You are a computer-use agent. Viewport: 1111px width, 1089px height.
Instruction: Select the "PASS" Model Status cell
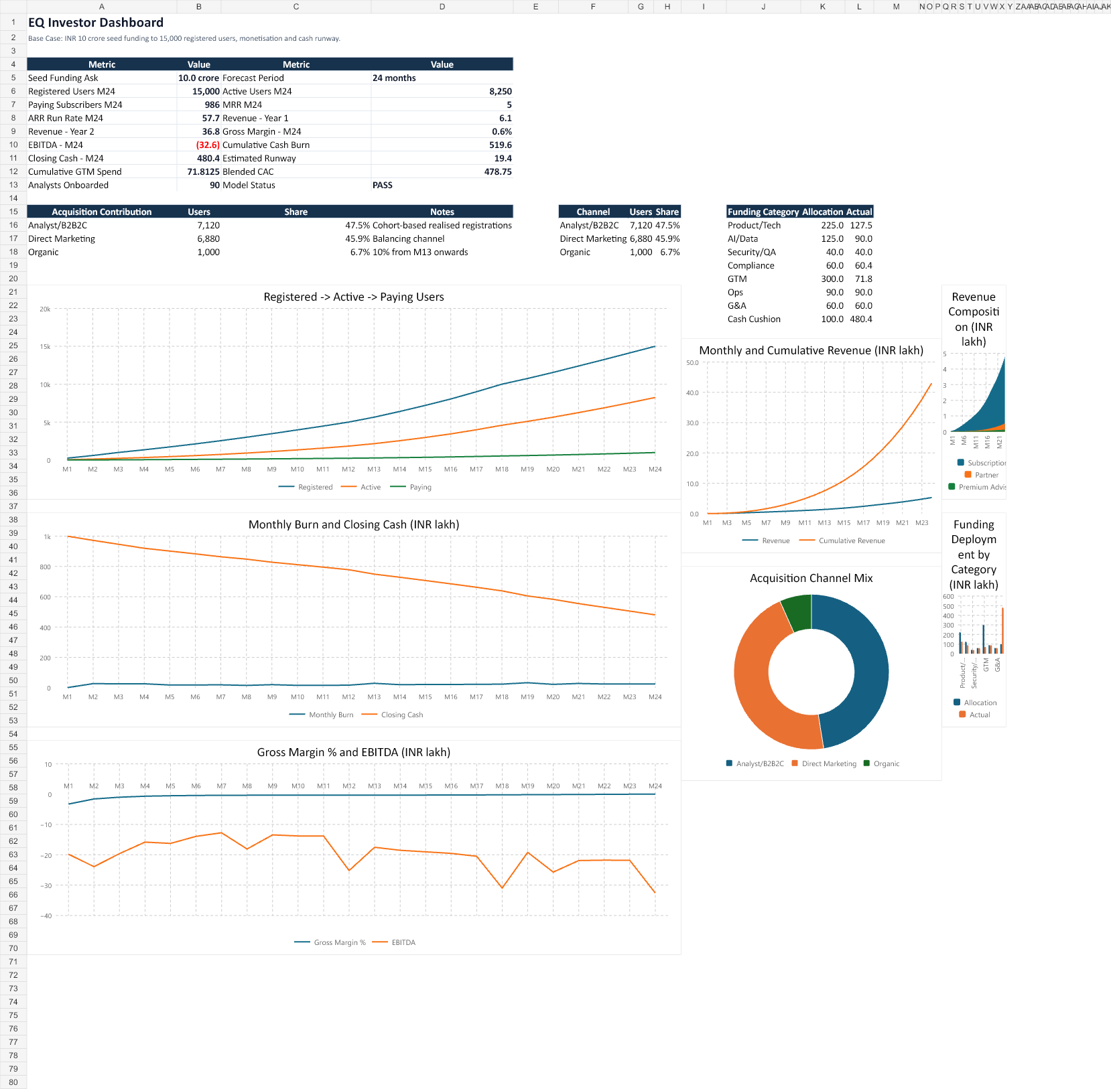442,185
